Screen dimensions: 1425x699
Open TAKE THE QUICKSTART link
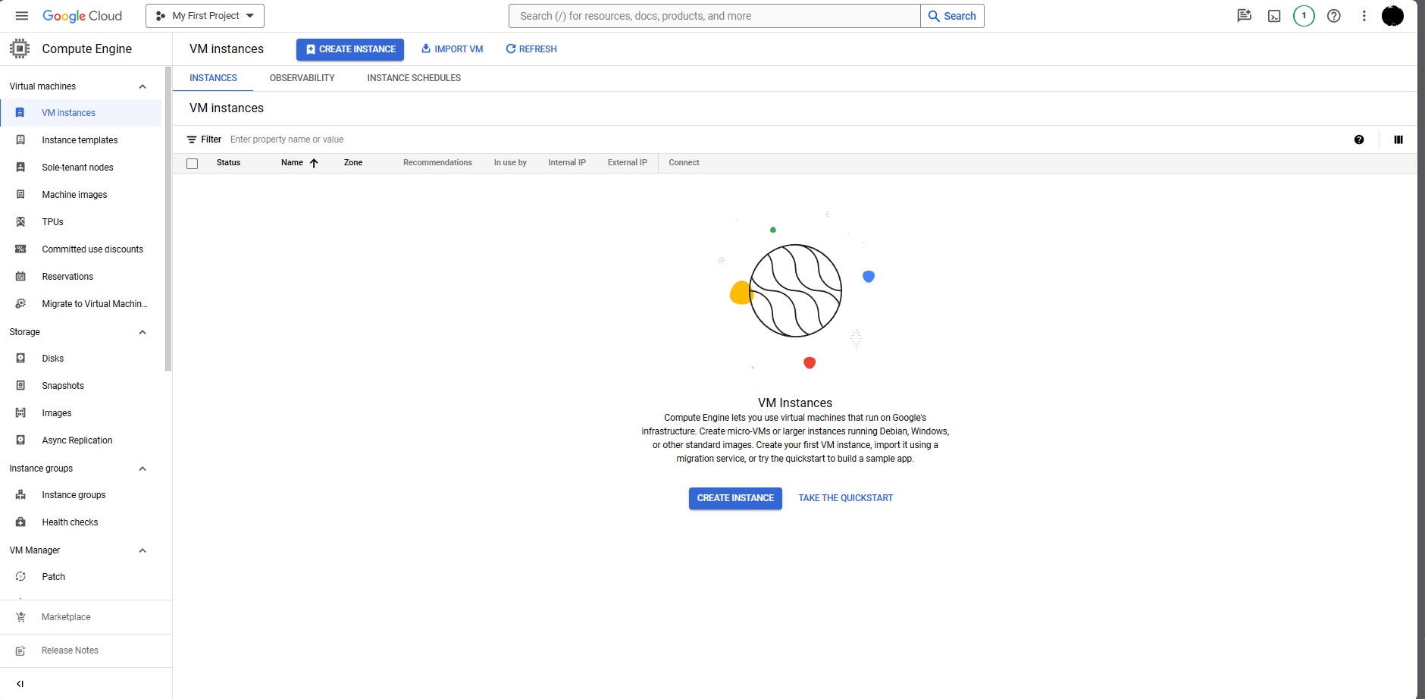point(846,498)
